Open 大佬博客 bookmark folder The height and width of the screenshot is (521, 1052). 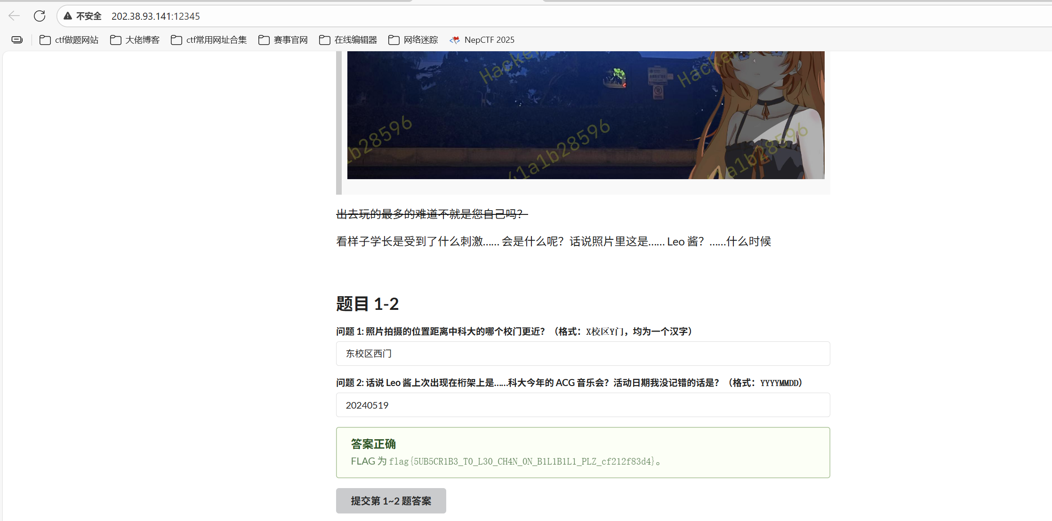(135, 40)
